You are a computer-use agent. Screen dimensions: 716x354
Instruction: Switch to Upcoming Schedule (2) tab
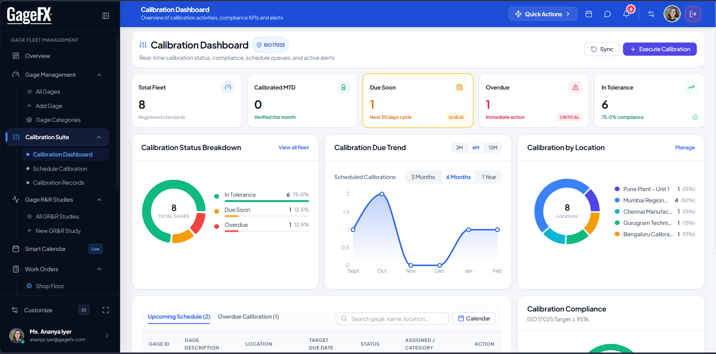tap(179, 317)
